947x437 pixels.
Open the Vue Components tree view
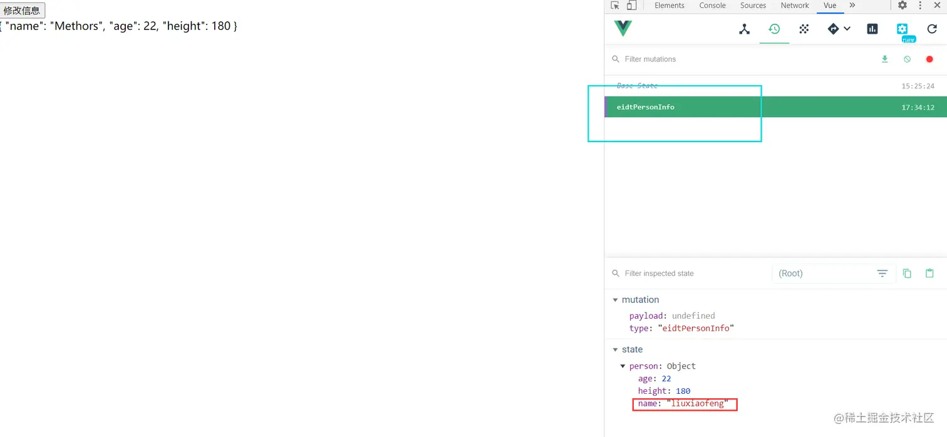[744, 29]
